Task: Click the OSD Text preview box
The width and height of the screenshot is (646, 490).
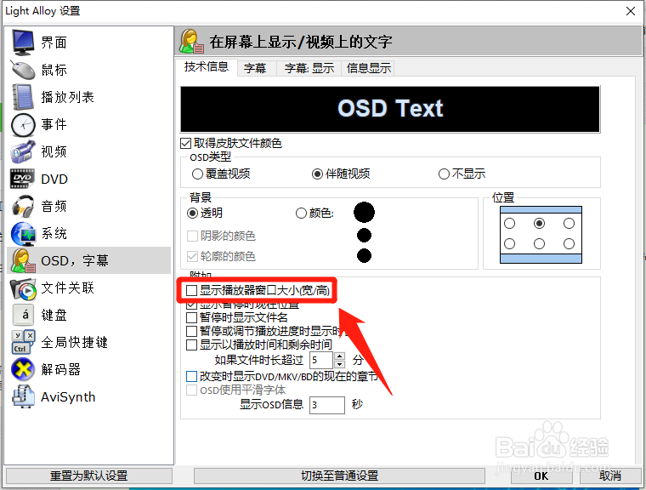Action: 390,109
